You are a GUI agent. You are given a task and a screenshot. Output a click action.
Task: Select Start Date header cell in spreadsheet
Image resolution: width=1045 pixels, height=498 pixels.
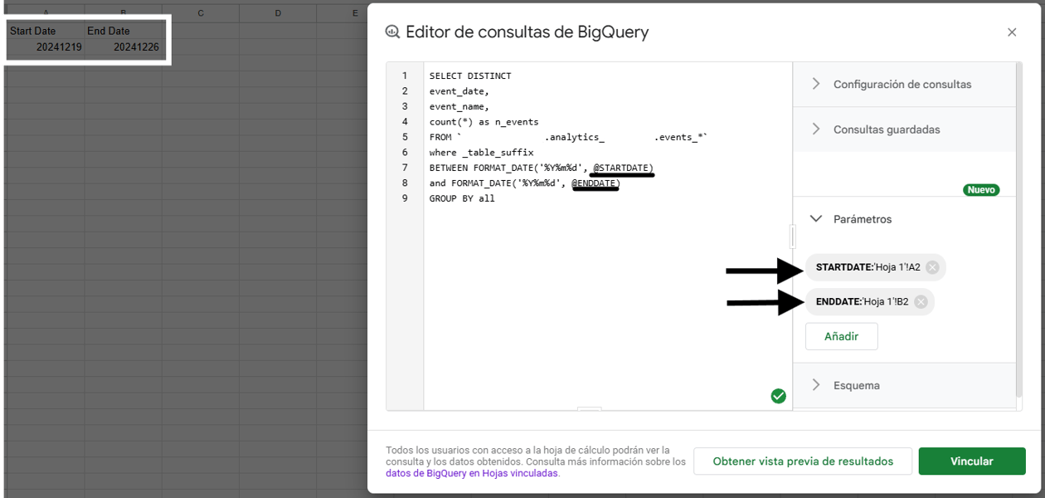tap(45, 31)
